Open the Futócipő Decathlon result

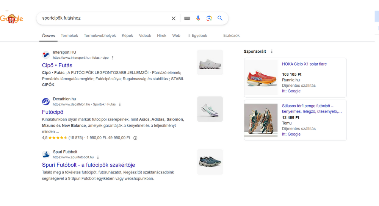52,112
